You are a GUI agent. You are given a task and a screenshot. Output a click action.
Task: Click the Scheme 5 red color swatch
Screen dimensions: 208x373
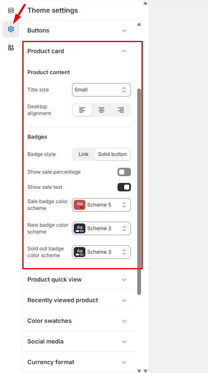coord(80,205)
